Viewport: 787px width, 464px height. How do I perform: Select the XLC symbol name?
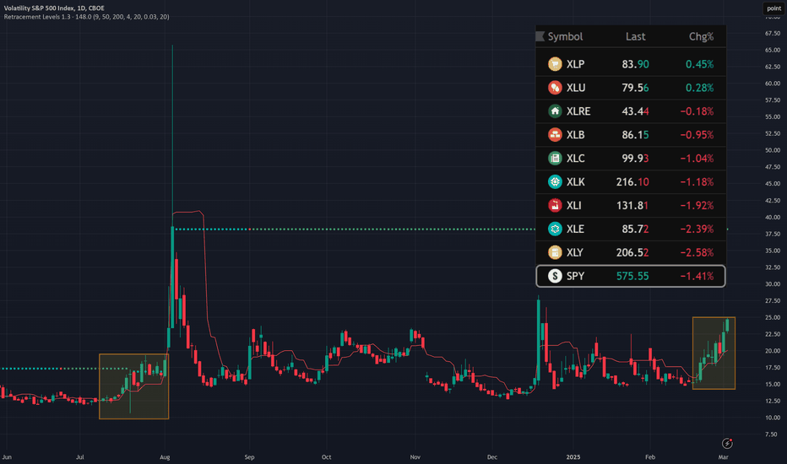pos(576,159)
